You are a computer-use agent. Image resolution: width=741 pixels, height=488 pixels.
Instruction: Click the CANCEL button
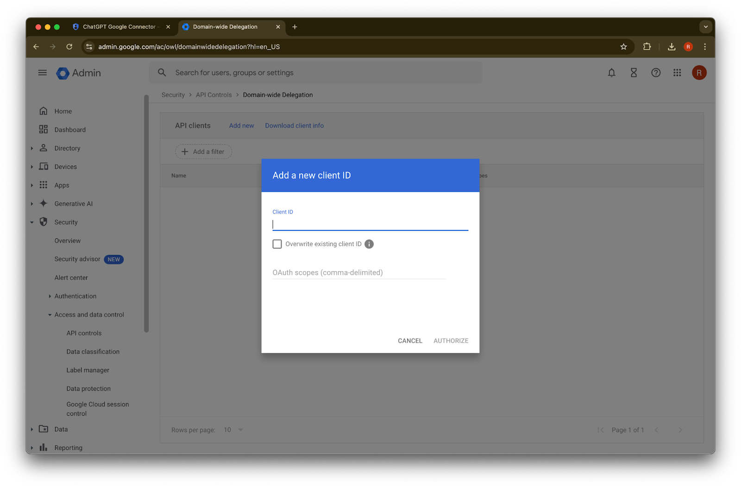[410, 341]
